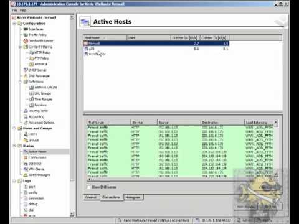Collapse the Configuration tree node
This screenshot has width=299, height=224.
[x=14, y=24]
